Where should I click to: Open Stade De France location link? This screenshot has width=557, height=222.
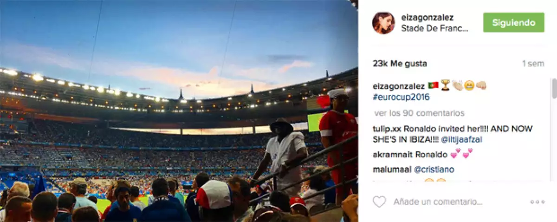click(x=435, y=28)
